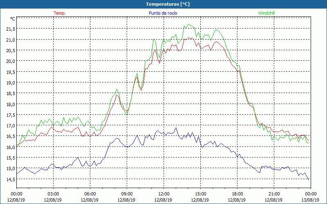Click the 15:00 time axis label
Viewport: 327px width, 204px height.
pyautogui.click(x=200, y=194)
